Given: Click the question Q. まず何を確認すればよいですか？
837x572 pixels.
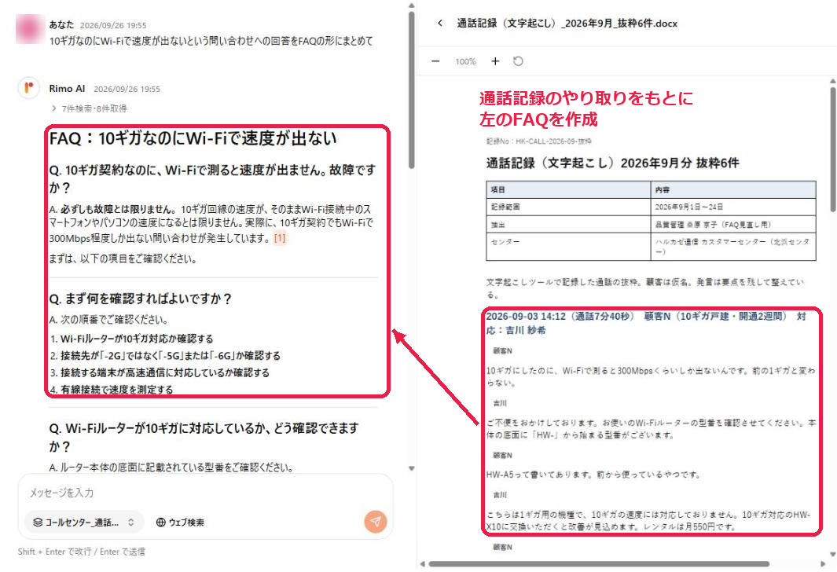Looking at the screenshot, I should pyautogui.click(x=140, y=299).
